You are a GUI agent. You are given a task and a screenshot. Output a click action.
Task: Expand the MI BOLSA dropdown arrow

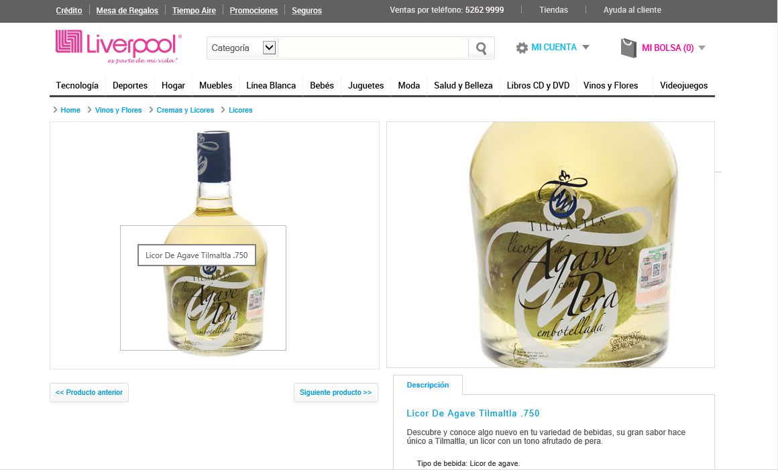pyautogui.click(x=702, y=48)
